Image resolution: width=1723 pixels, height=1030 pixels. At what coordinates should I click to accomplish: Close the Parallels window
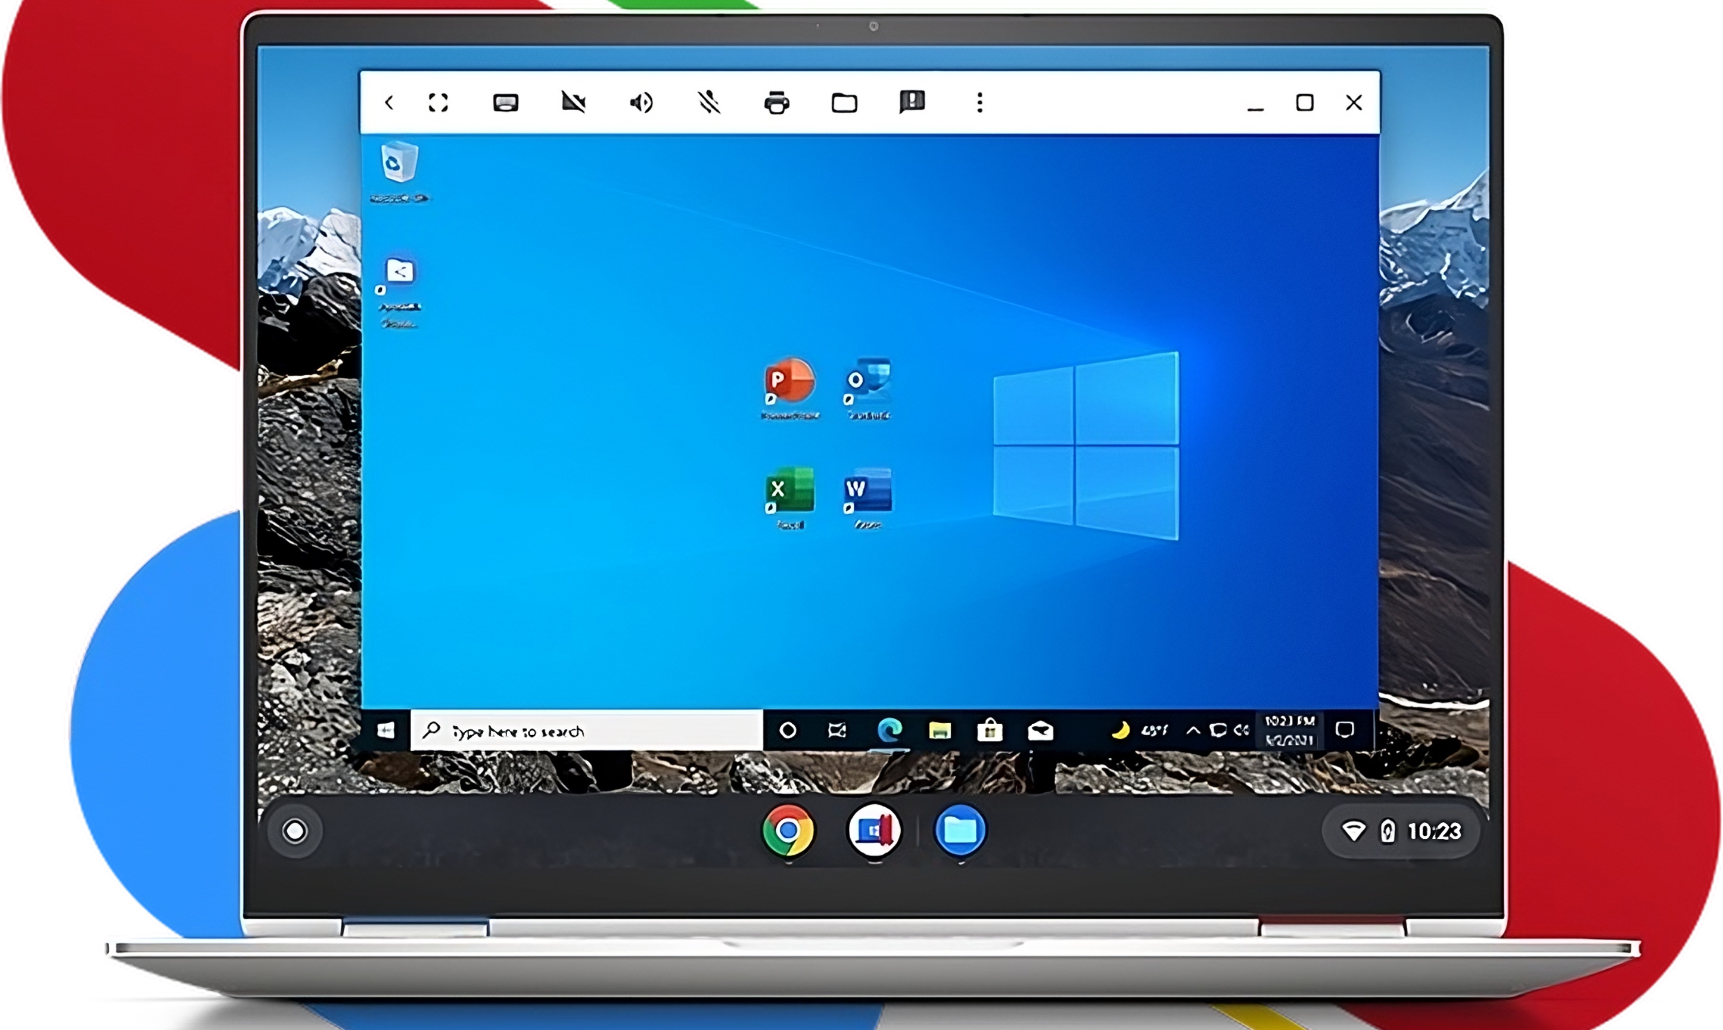click(x=1354, y=102)
